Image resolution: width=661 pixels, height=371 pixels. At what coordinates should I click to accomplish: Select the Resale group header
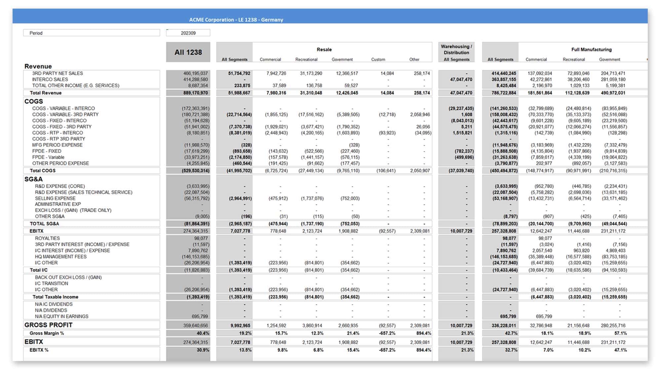[324, 49]
